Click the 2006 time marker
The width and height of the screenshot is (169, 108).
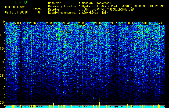coord(98,23)
